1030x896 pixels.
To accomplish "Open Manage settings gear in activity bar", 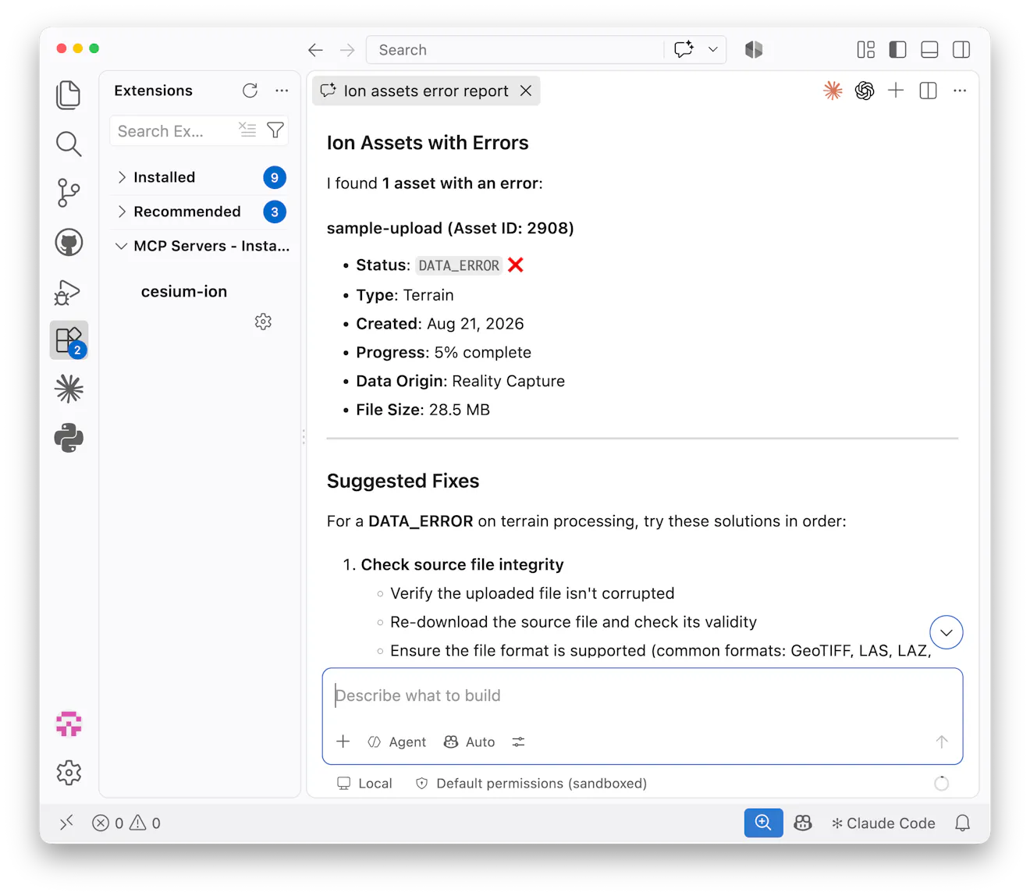I will pyautogui.click(x=69, y=773).
